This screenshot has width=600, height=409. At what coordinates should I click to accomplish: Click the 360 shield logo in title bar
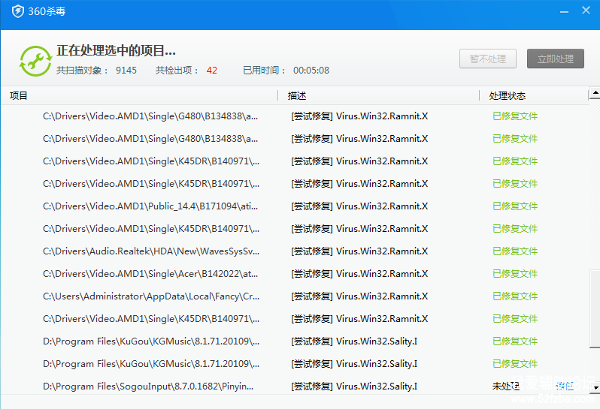[x=17, y=11]
